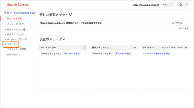Open セキュリティの問題 in the sidebar
Screen dimensions: 194x108
[17, 49]
